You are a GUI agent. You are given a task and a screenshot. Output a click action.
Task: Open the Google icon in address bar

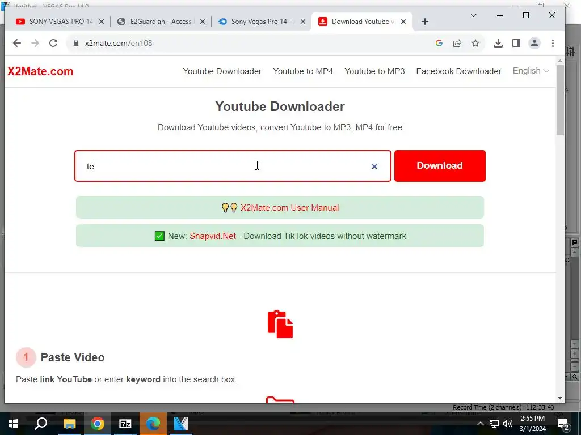pyautogui.click(x=439, y=43)
